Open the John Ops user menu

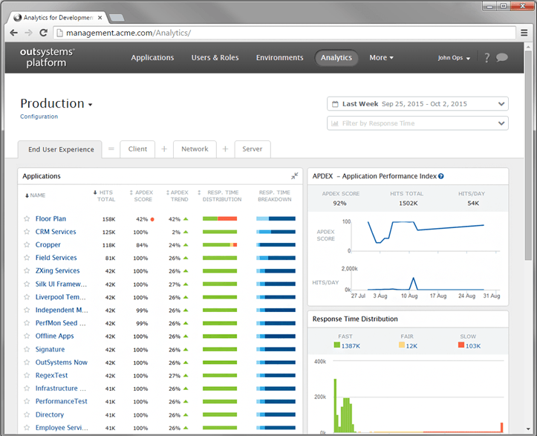pos(454,58)
